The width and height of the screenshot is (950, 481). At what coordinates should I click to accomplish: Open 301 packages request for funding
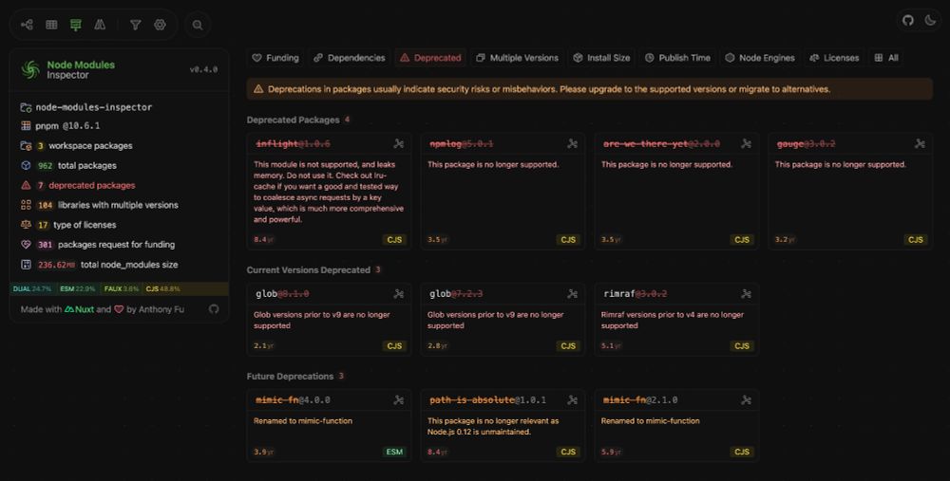click(x=98, y=245)
